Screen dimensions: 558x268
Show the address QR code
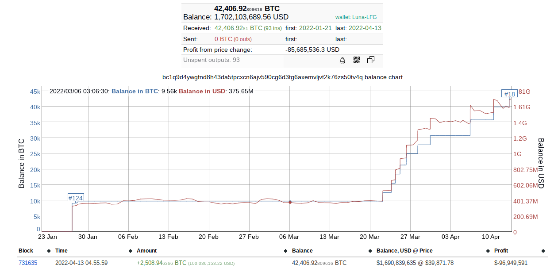point(357,60)
